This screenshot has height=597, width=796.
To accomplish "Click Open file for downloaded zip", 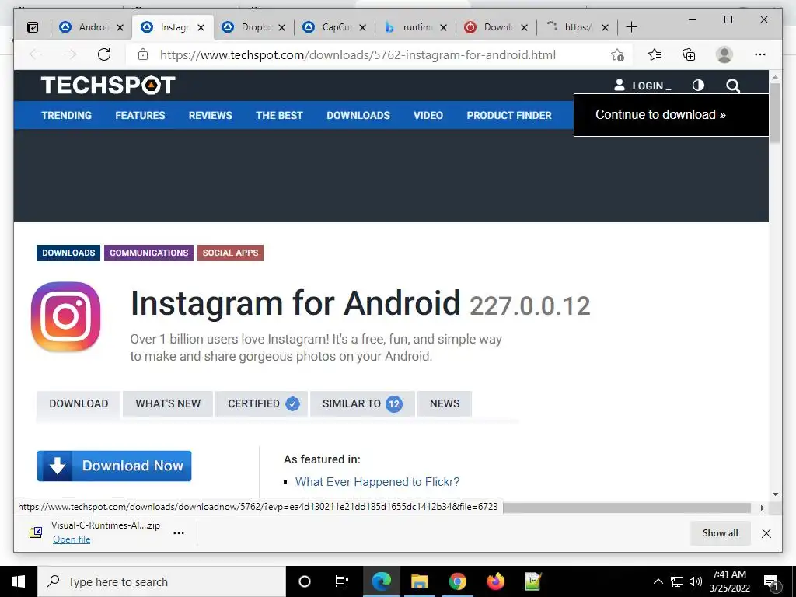I will click(72, 539).
